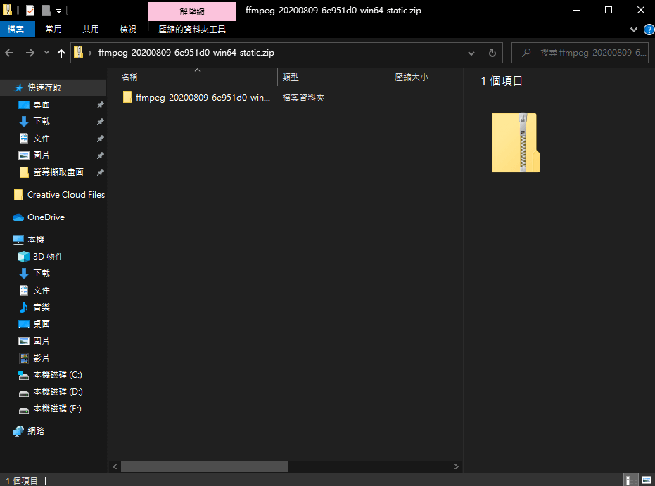
Task: Click the pin icon beside pinned 圖片
Action: (100, 155)
